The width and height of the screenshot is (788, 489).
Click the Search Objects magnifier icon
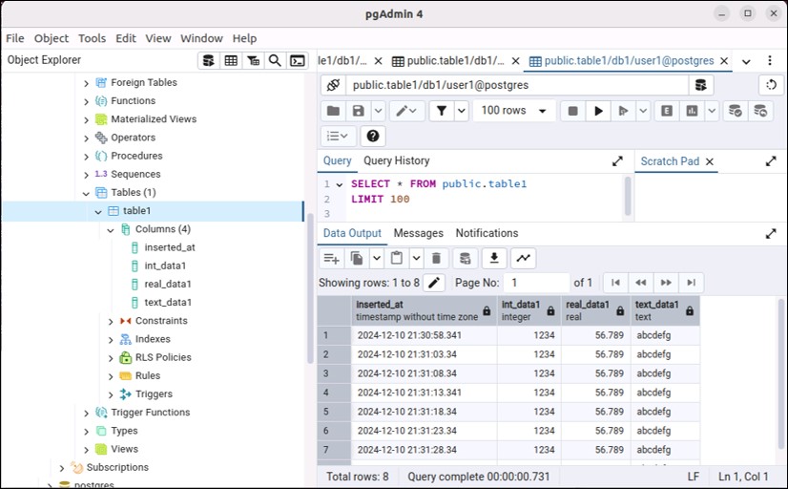tap(275, 60)
